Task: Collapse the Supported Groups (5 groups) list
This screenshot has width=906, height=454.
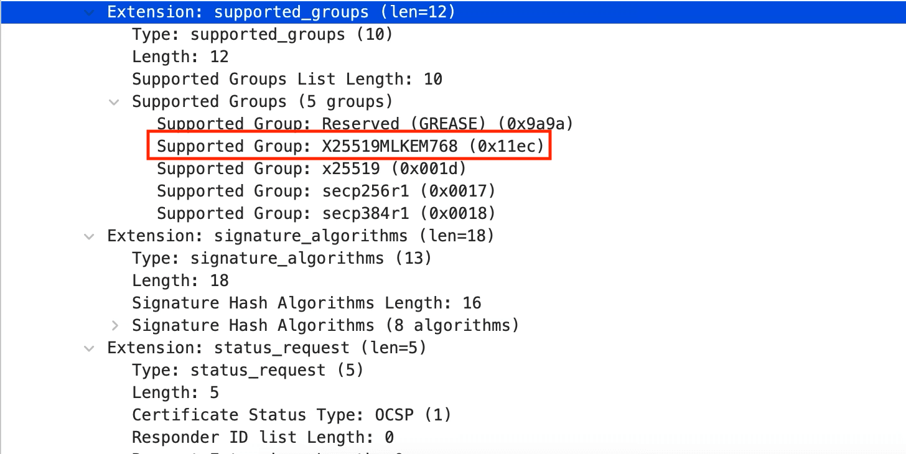Action: (x=114, y=102)
